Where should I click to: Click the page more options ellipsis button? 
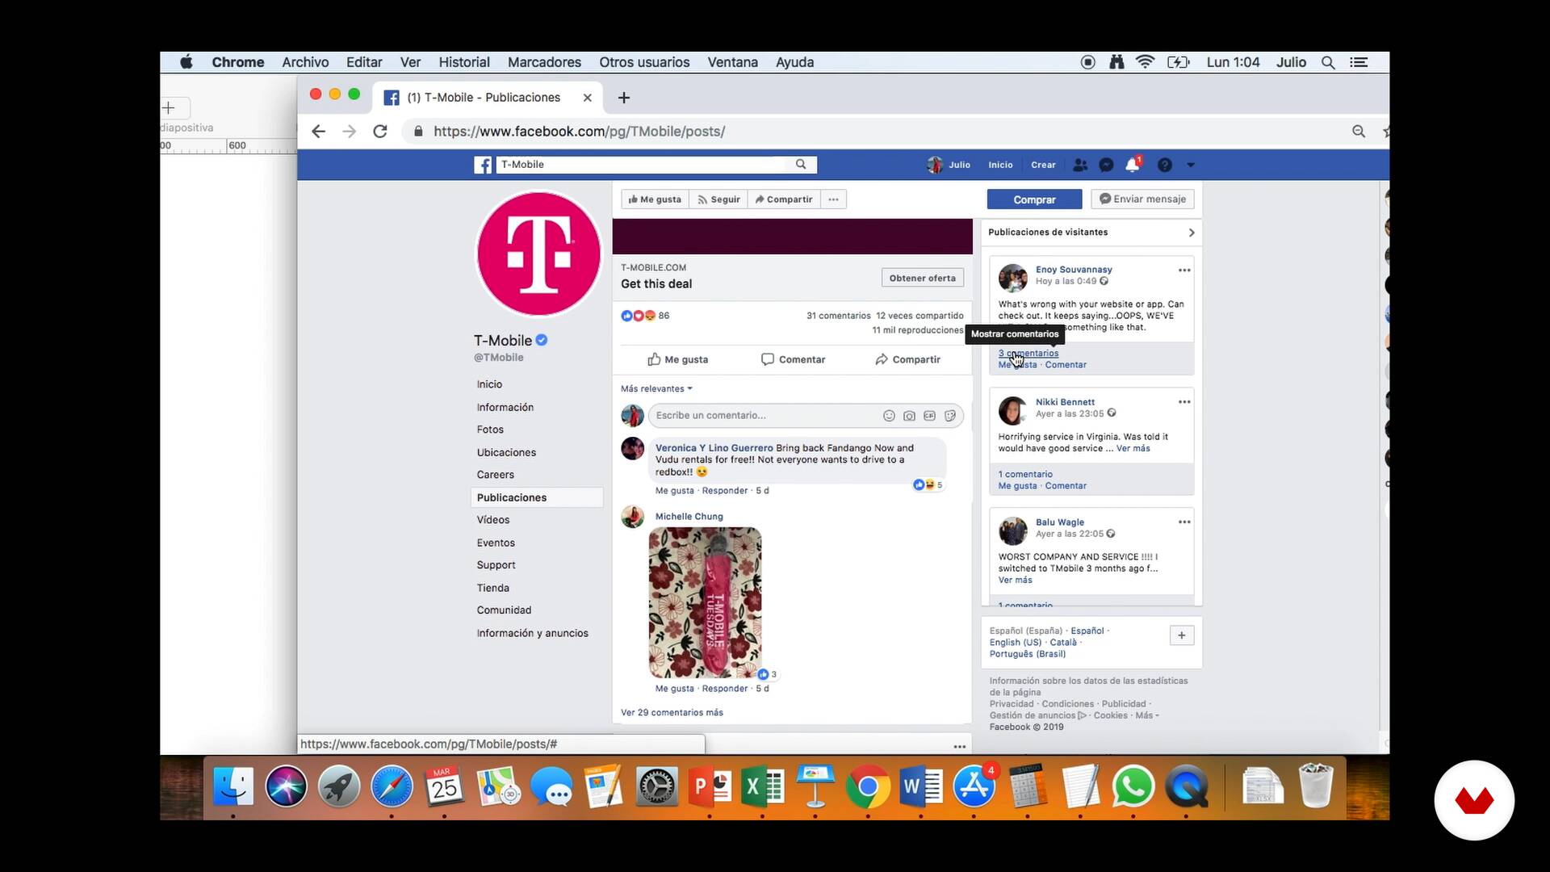click(x=833, y=199)
